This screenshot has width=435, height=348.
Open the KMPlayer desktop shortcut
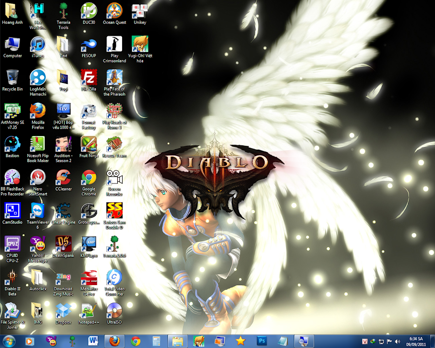pyautogui.click(x=89, y=247)
